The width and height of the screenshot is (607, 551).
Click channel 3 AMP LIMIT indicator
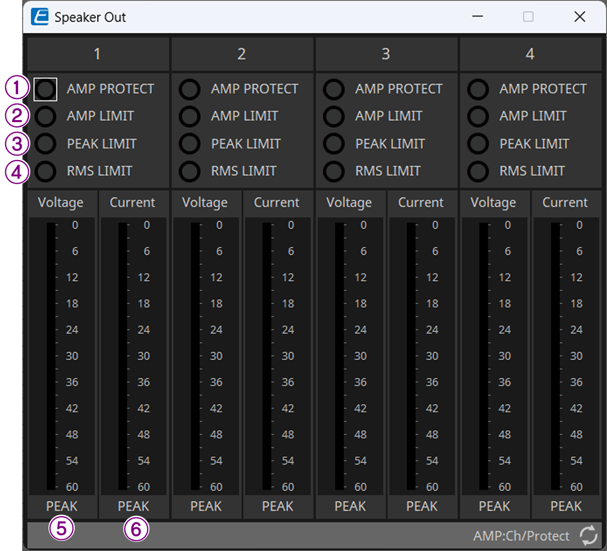[334, 117]
